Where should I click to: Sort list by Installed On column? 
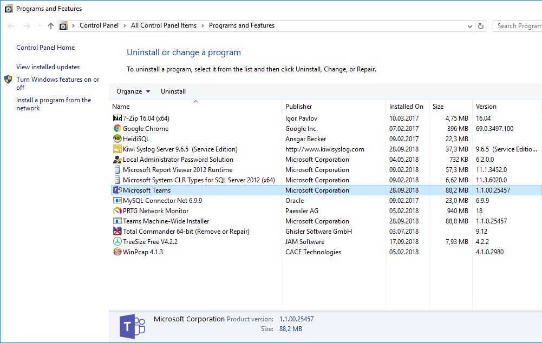[407, 107]
